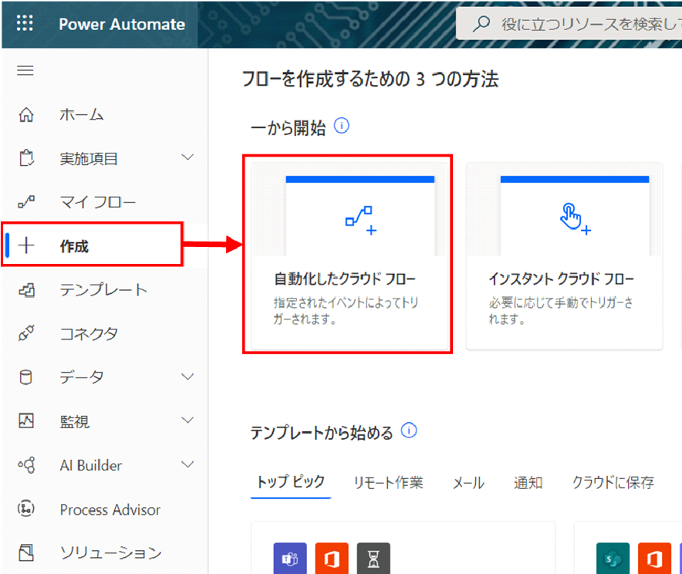The image size is (682, 574).
Task: Click the 監視 chart icon
Action: 26,420
